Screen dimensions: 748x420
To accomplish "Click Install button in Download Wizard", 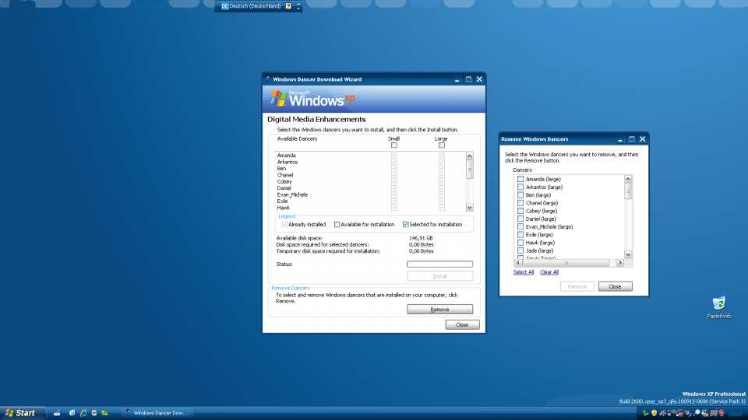I will pyautogui.click(x=439, y=276).
